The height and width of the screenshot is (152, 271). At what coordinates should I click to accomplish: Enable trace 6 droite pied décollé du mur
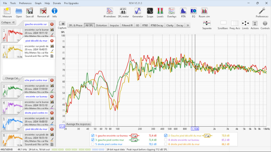[x=166, y=144]
